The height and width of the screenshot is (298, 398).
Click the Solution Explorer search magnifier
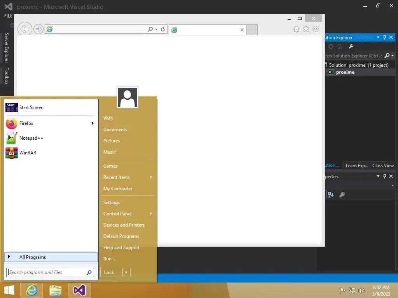(387, 55)
